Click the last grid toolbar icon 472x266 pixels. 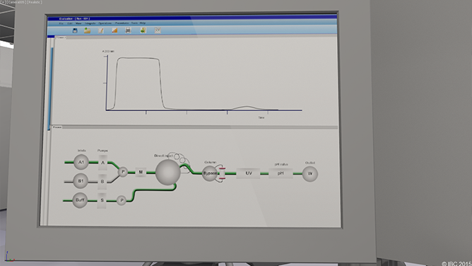click(158, 30)
